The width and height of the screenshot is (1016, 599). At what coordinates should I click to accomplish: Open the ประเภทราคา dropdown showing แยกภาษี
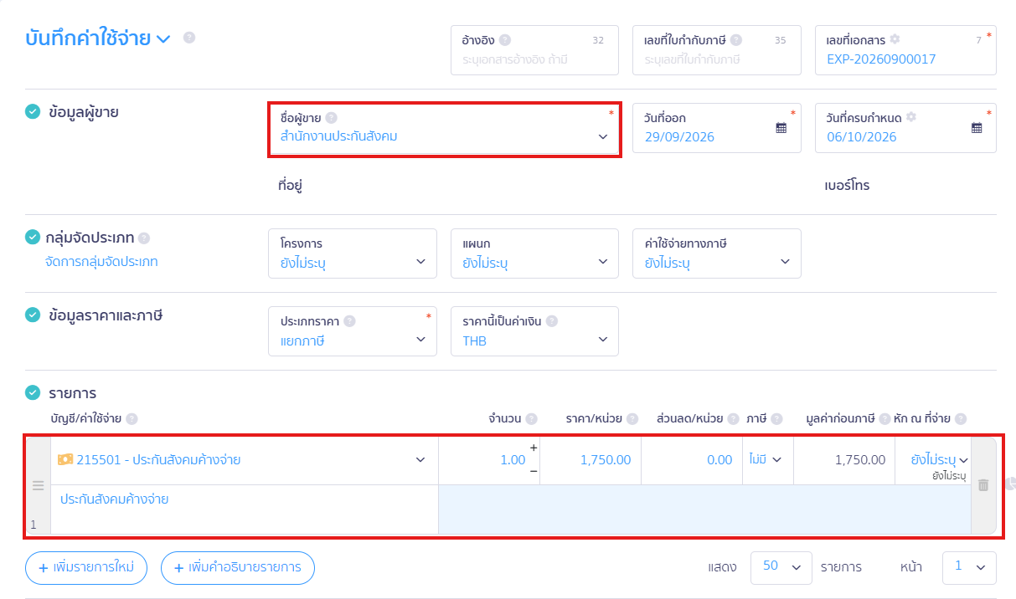coord(353,331)
